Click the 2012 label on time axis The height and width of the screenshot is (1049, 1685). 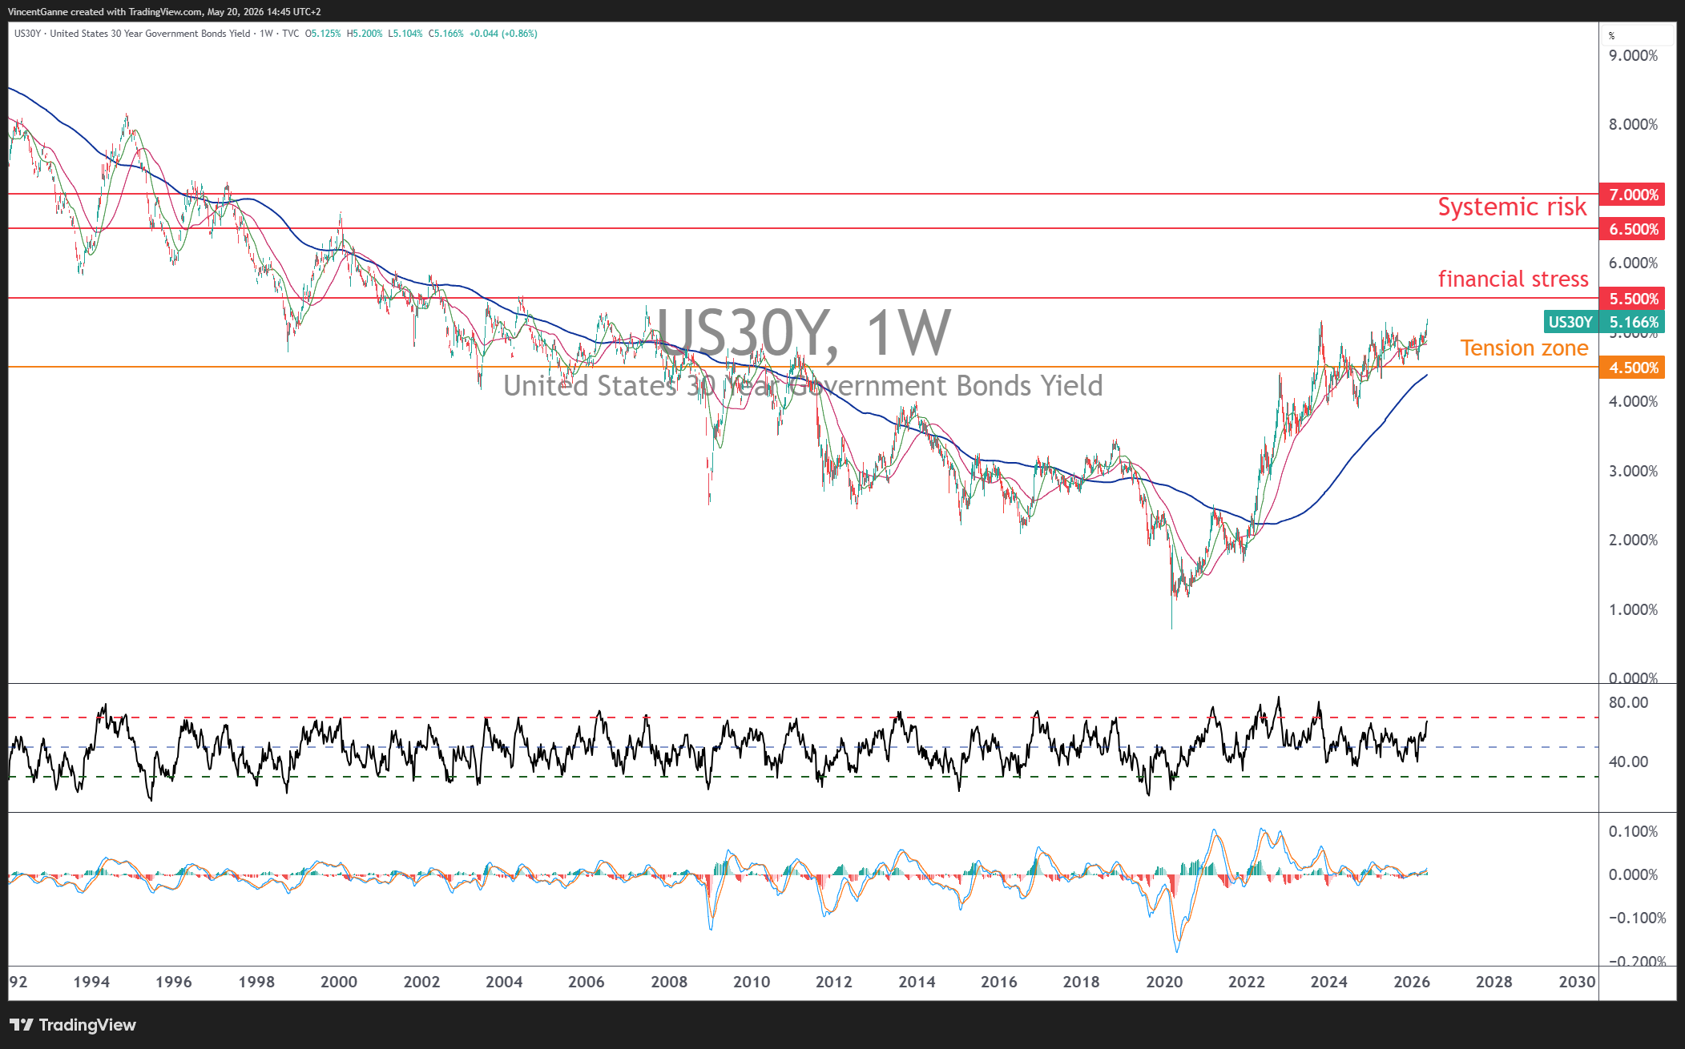click(834, 982)
